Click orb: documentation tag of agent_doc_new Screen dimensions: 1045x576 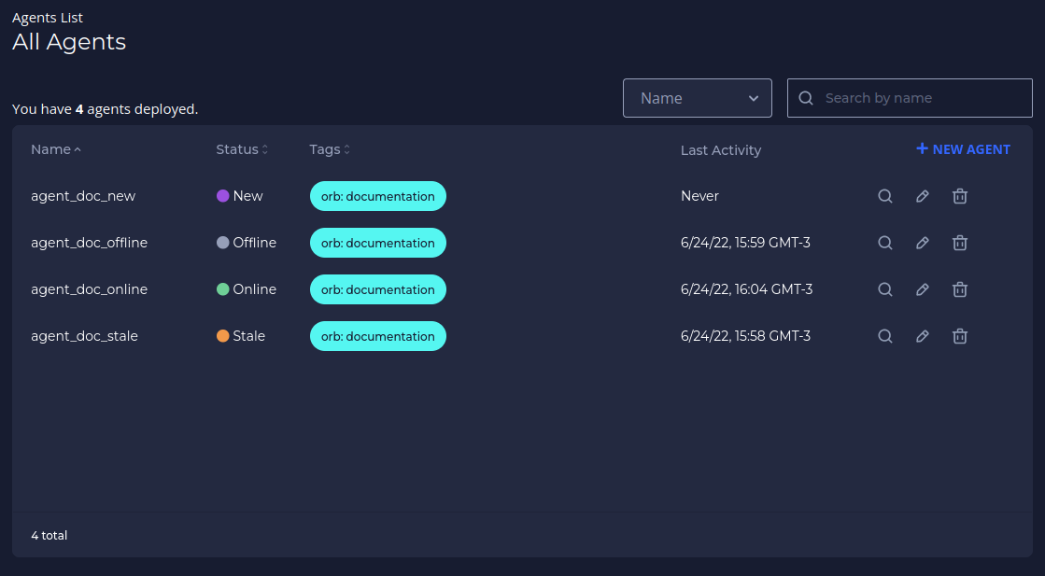pos(378,196)
